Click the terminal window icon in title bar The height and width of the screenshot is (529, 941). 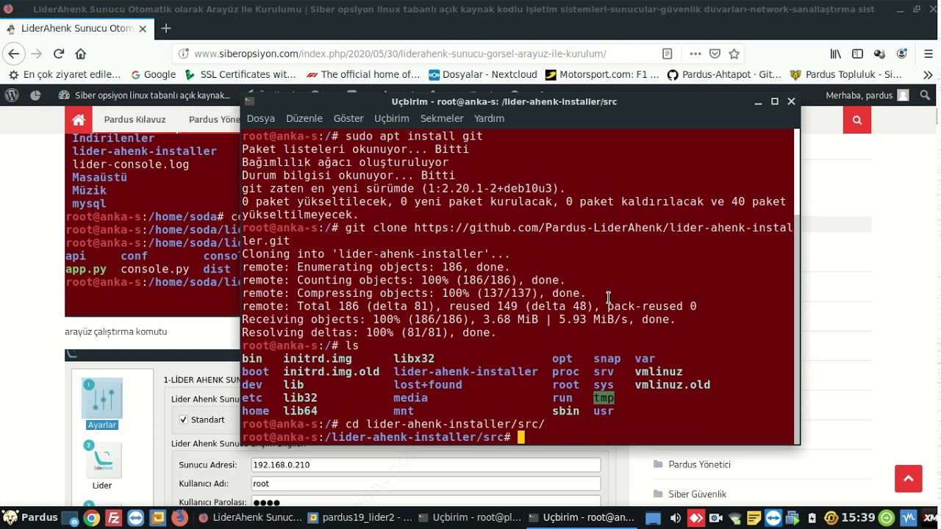click(249, 101)
